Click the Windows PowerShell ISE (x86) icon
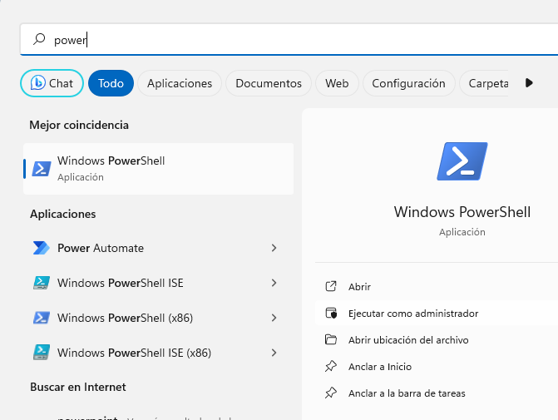This screenshot has height=420, width=558. click(42, 353)
